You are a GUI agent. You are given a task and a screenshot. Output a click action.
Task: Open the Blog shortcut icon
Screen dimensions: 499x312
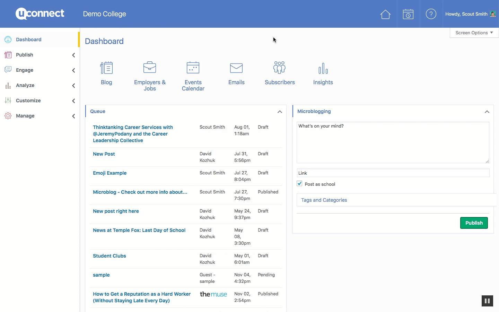point(106,68)
